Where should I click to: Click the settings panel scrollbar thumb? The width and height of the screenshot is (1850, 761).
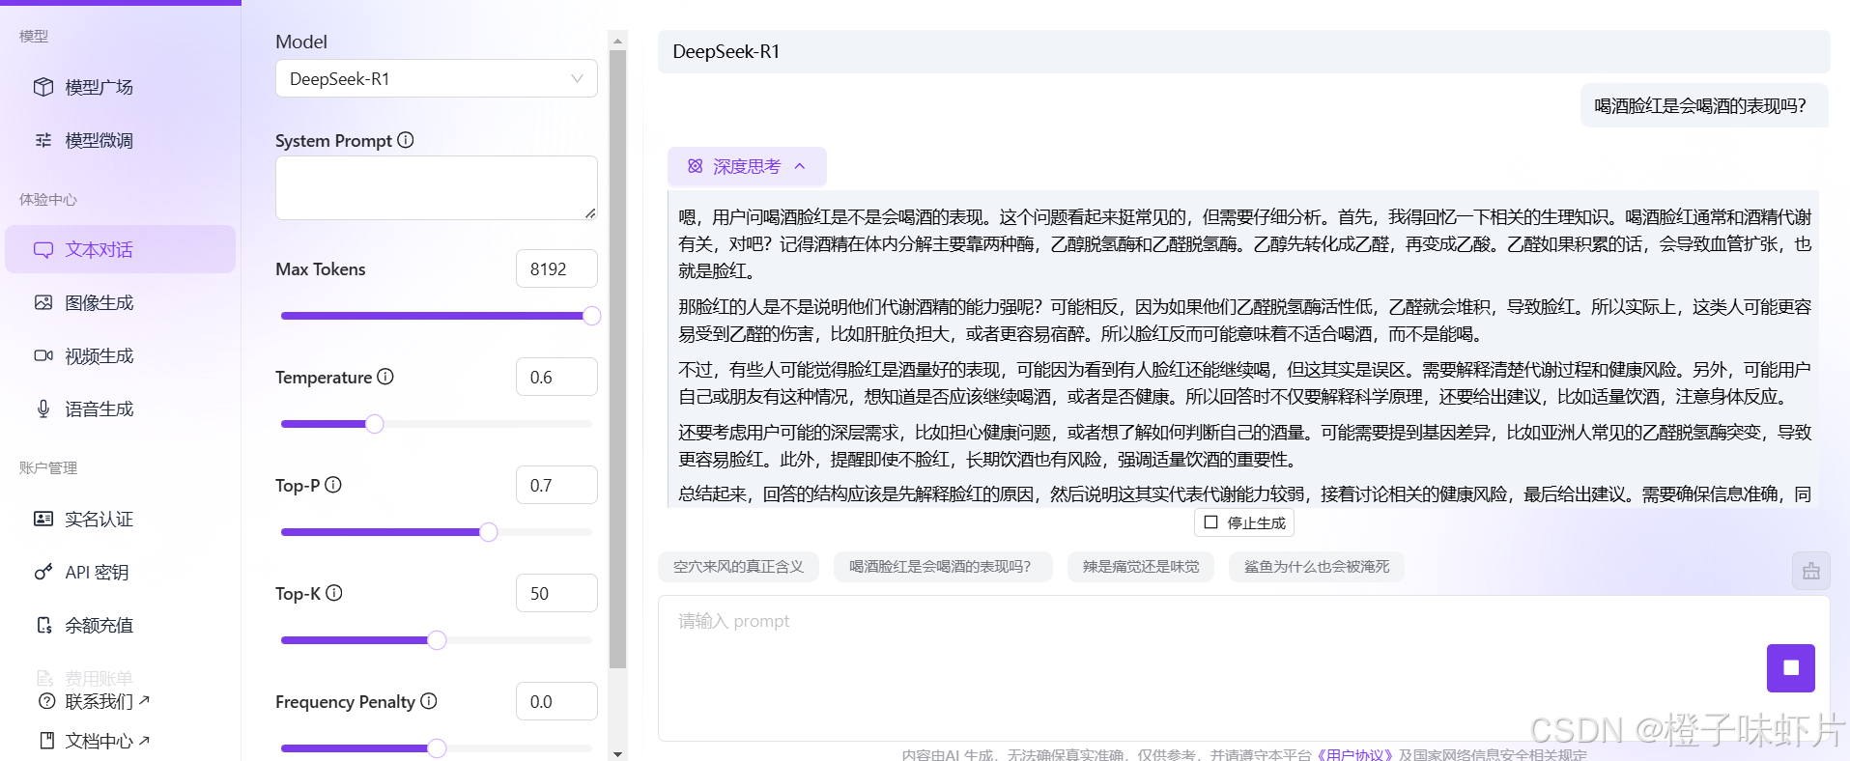618,359
